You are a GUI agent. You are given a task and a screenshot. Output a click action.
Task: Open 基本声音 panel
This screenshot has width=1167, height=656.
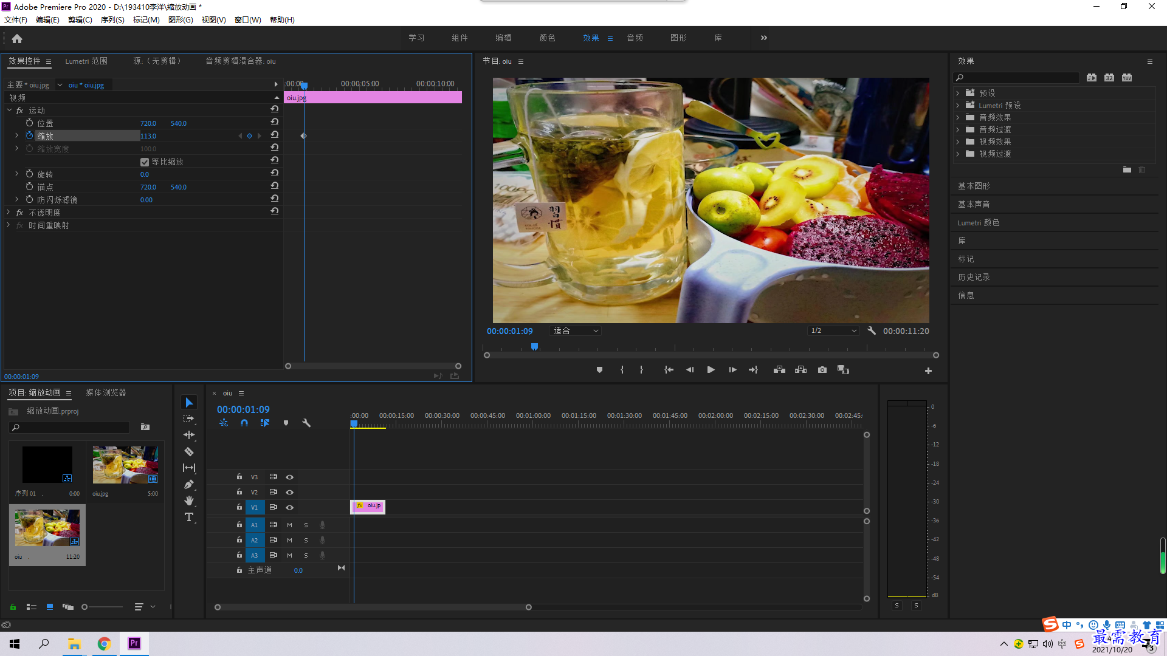(x=974, y=204)
